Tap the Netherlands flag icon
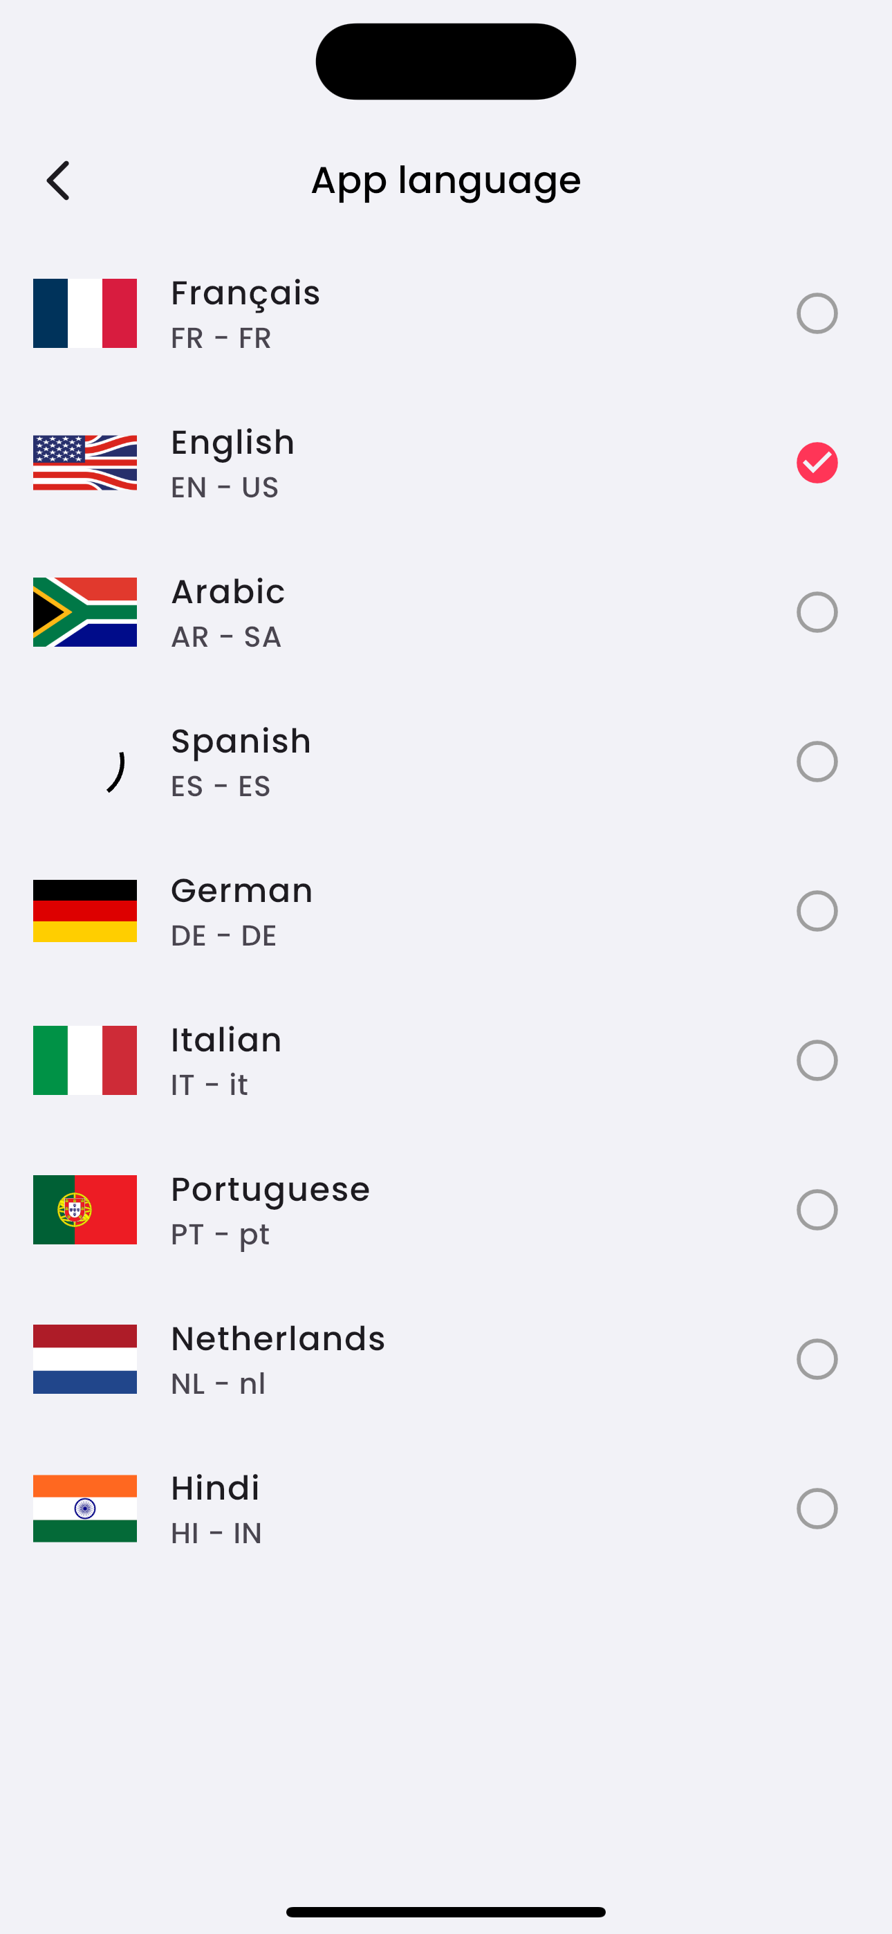Screen dimensions: 892x1934 click(85, 1359)
